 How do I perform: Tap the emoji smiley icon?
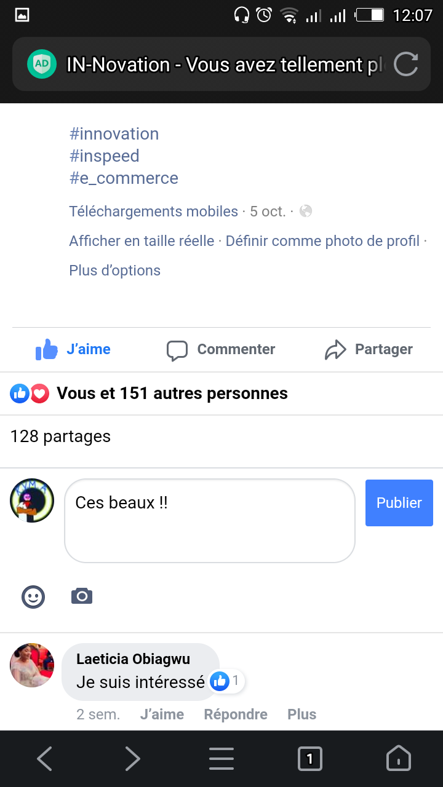[33, 596]
